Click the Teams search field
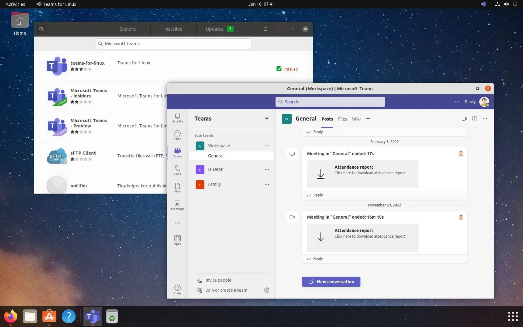Viewport: 523px width, 327px height. pyautogui.click(x=330, y=102)
